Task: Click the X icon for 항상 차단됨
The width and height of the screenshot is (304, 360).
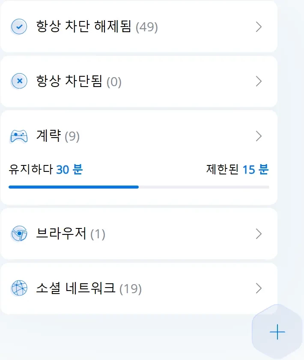Action: [19, 81]
